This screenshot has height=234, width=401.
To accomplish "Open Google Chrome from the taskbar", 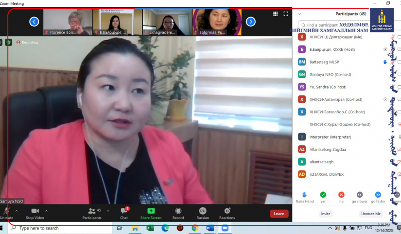I will coord(195,228).
